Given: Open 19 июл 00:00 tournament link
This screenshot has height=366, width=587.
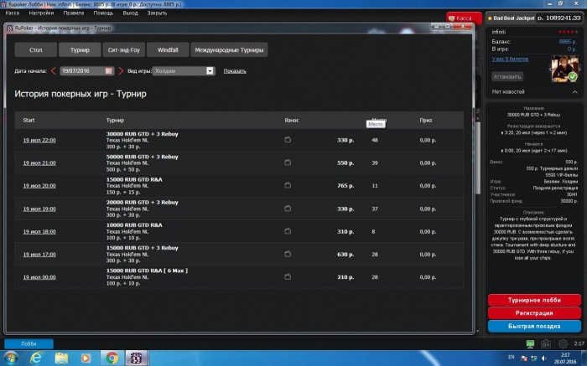Looking at the screenshot, I should tap(39, 277).
